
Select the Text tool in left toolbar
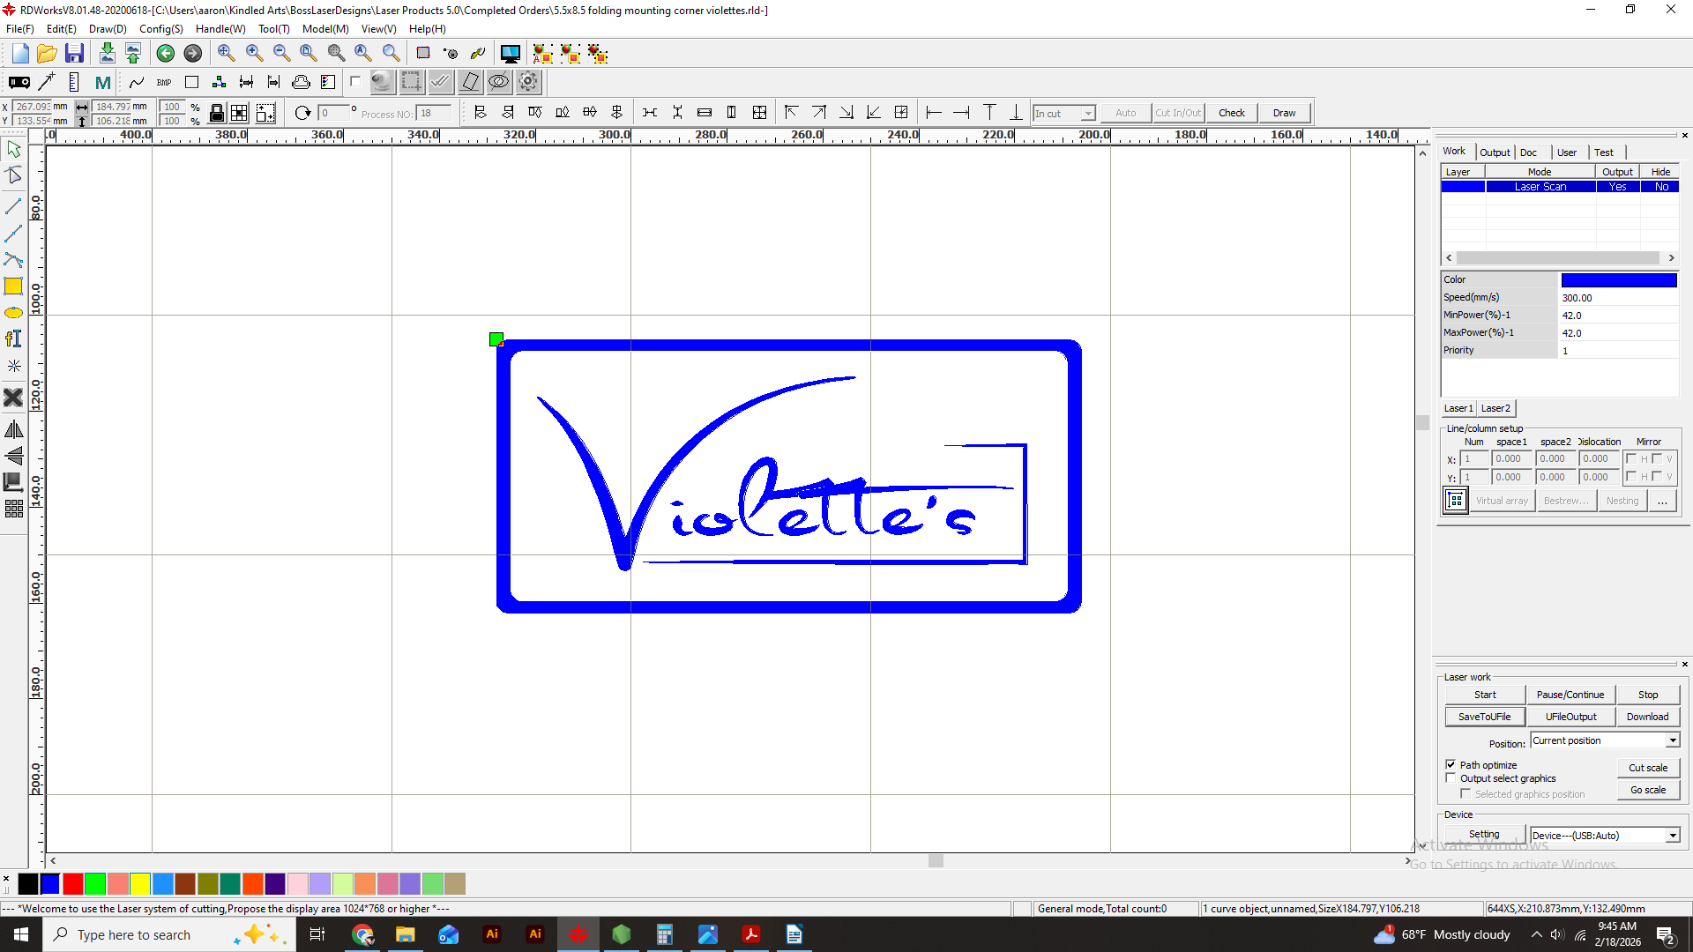pos(13,338)
